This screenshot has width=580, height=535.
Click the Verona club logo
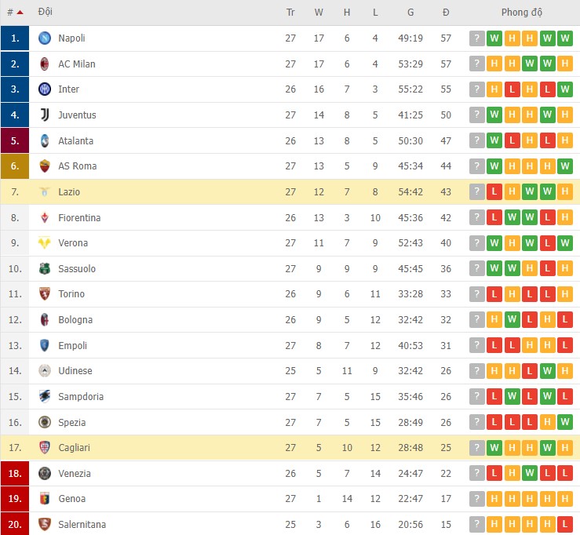click(x=45, y=243)
